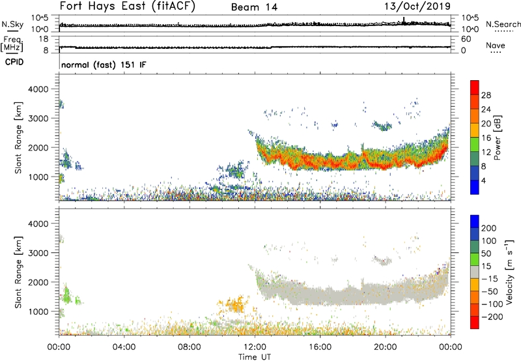Click the '16:00' time axis label
Screen dimensions: 521x361
pyautogui.click(x=320, y=347)
